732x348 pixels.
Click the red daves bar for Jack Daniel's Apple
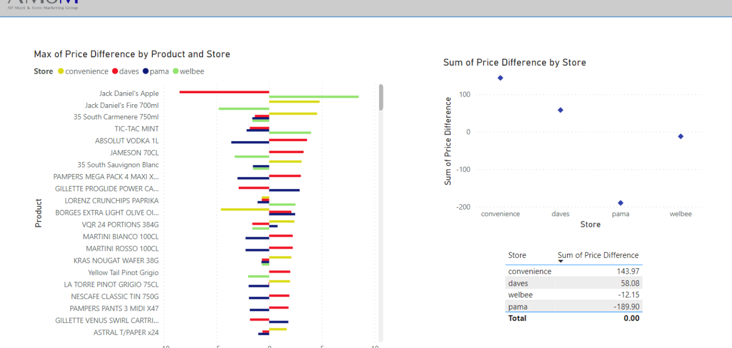click(x=225, y=92)
